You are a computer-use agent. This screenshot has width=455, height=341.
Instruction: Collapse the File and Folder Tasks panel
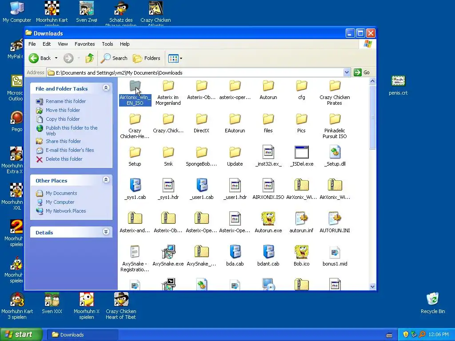click(106, 88)
